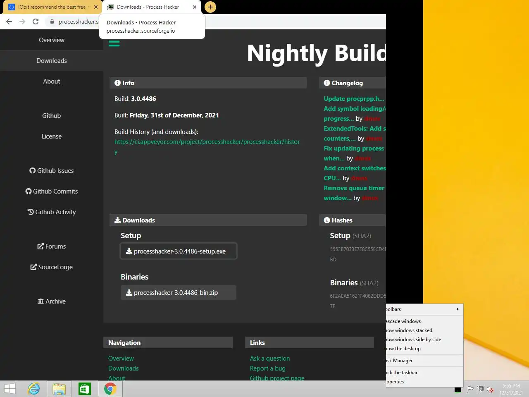Open File Explorer from the taskbar
Screen dimensions: 529x397
pyautogui.click(x=59, y=389)
